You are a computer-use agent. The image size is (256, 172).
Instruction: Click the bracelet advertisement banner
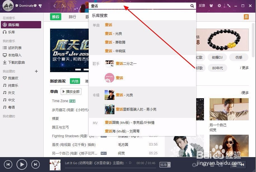click(x=222, y=40)
